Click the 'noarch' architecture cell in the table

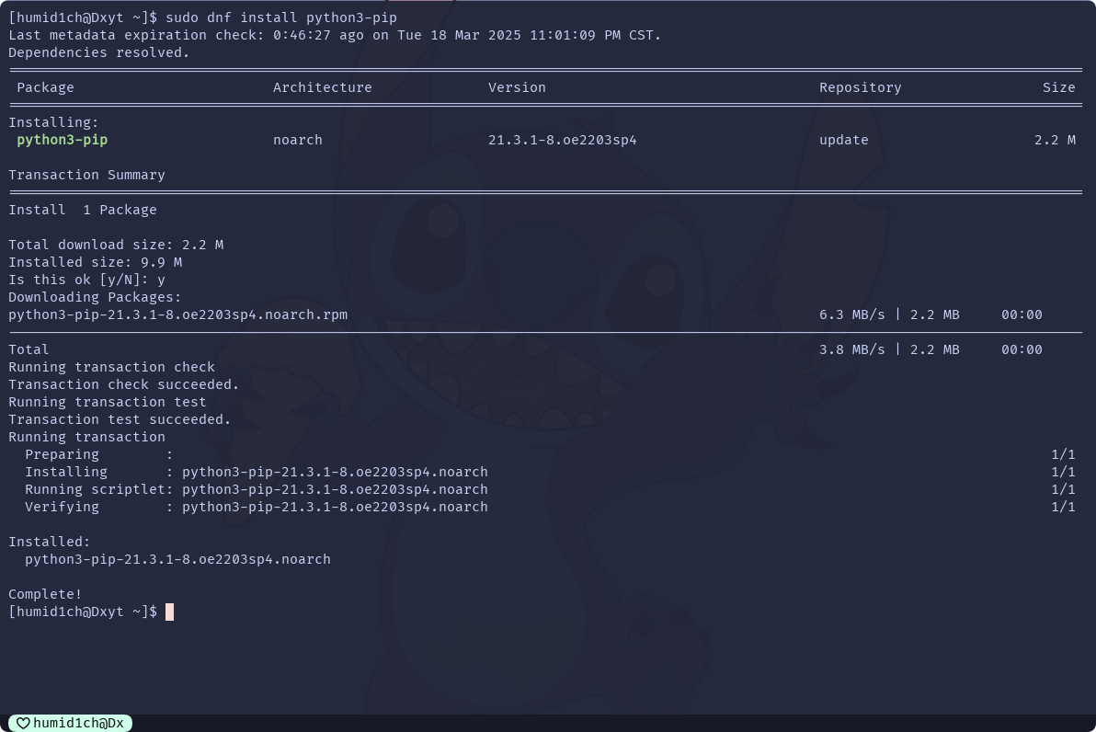(x=298, y=140)
